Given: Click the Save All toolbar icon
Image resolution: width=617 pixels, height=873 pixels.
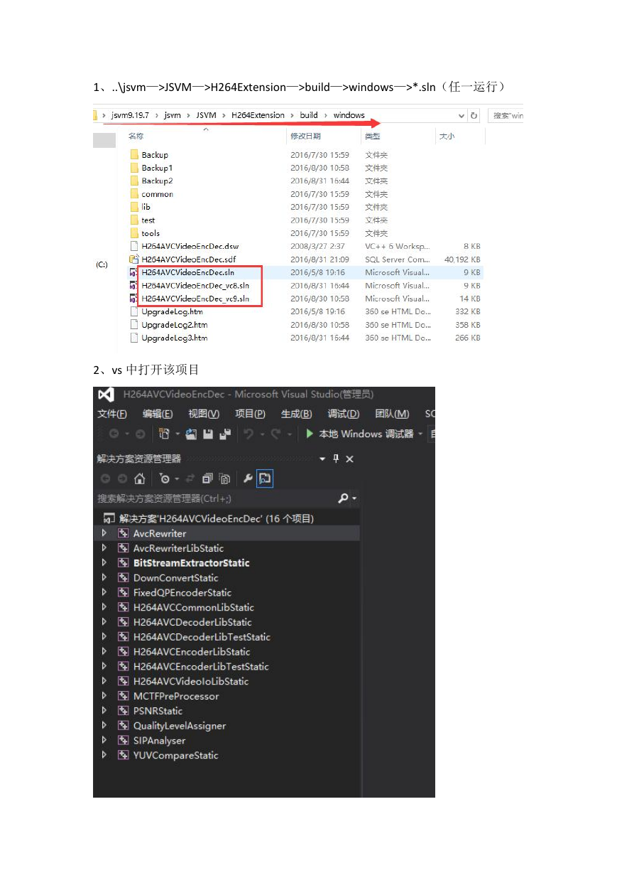Looking at the screenshot, I should tap(225, 434).
